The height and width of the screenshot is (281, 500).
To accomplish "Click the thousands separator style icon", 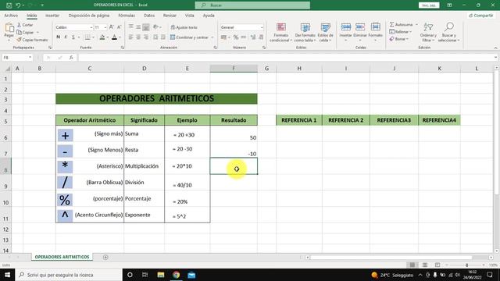I will (x=243, y=37).
